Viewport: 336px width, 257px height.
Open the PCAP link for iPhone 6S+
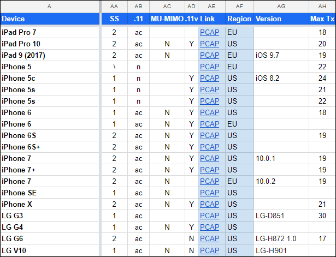209,147
